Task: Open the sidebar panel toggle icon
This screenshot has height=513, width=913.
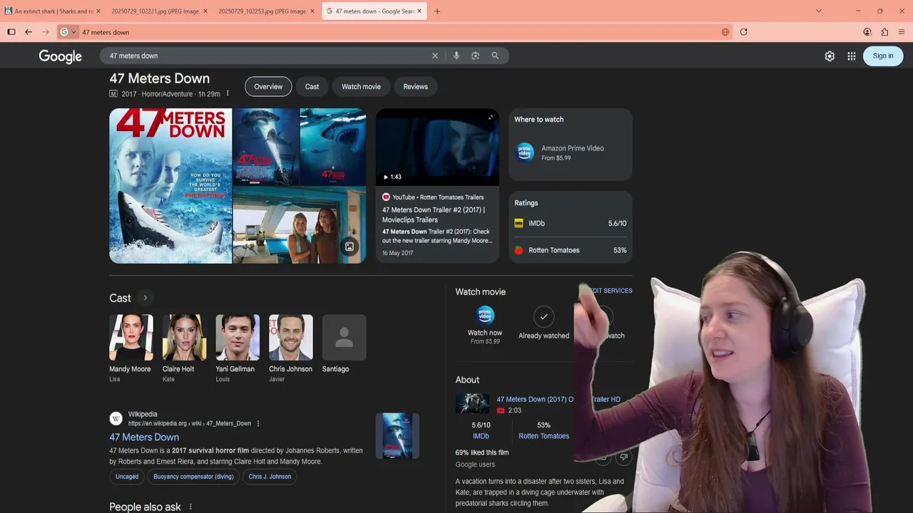Action: point(11,32)
